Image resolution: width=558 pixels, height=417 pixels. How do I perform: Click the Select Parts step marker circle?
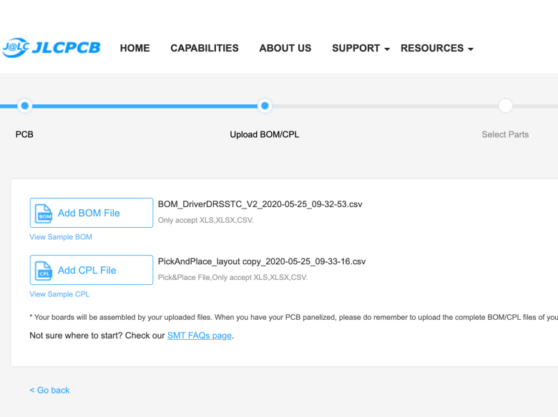pyautogui.click(x=505, y=106)
